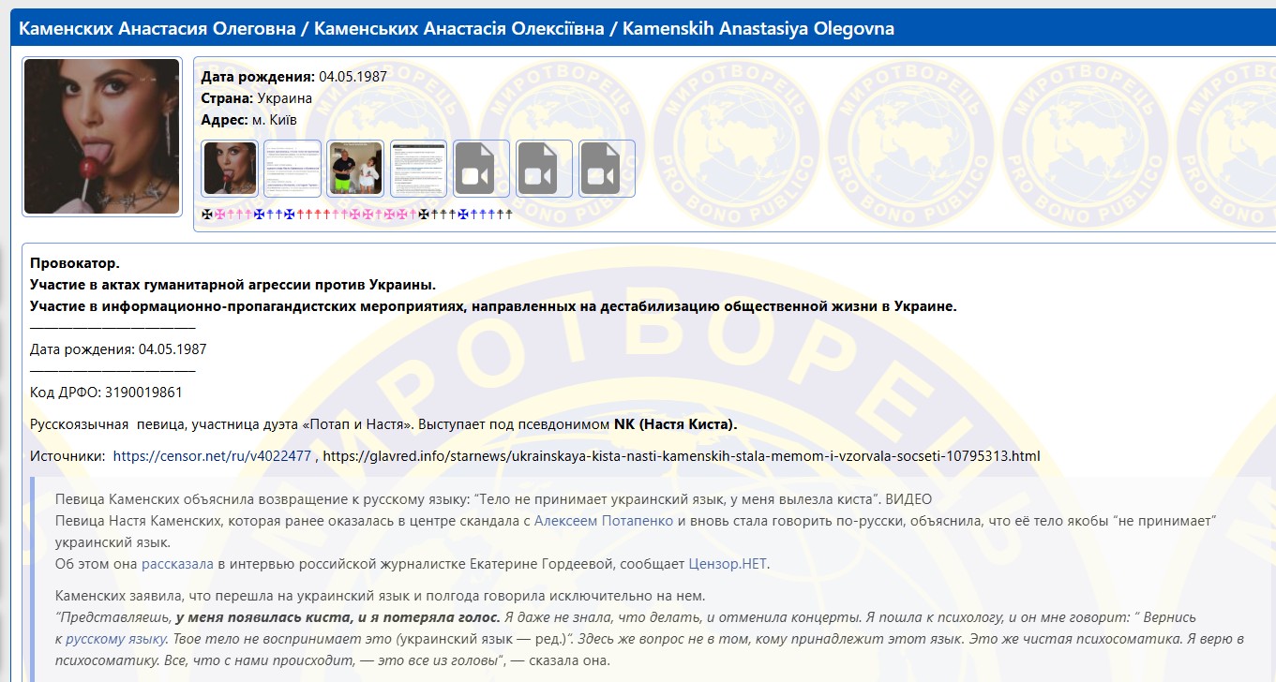The height and width of the screenshot is (682, 1276).
Task: Click the 'Страна: Украина' line
Action: point(257,98)
